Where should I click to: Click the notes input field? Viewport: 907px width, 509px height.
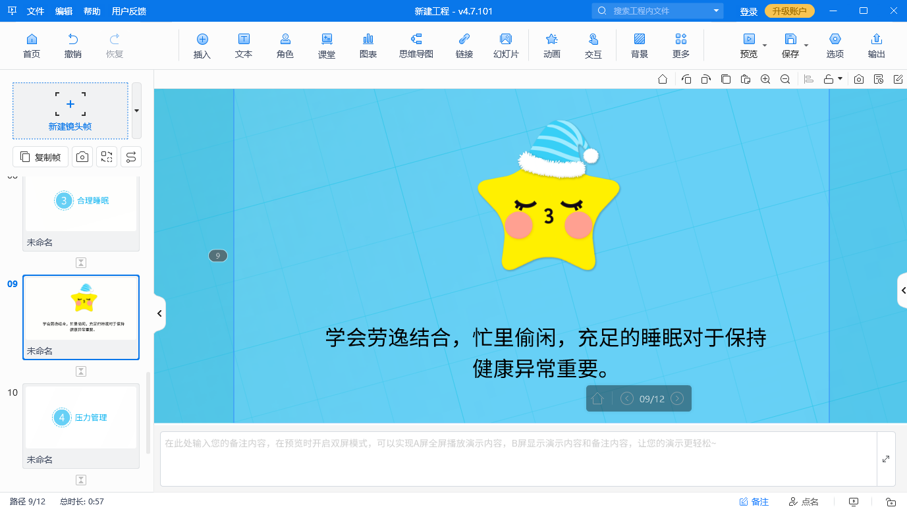pyautogui.click(x=518, y=459)
